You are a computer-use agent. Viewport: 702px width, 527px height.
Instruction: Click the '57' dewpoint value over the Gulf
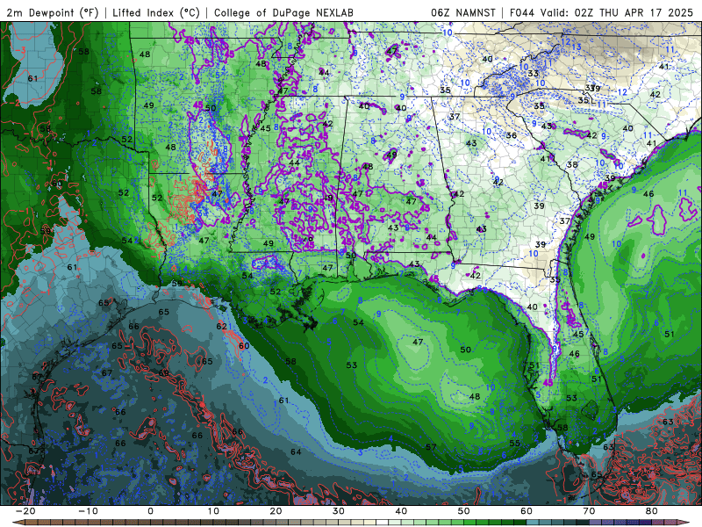(x=431, y=447)
